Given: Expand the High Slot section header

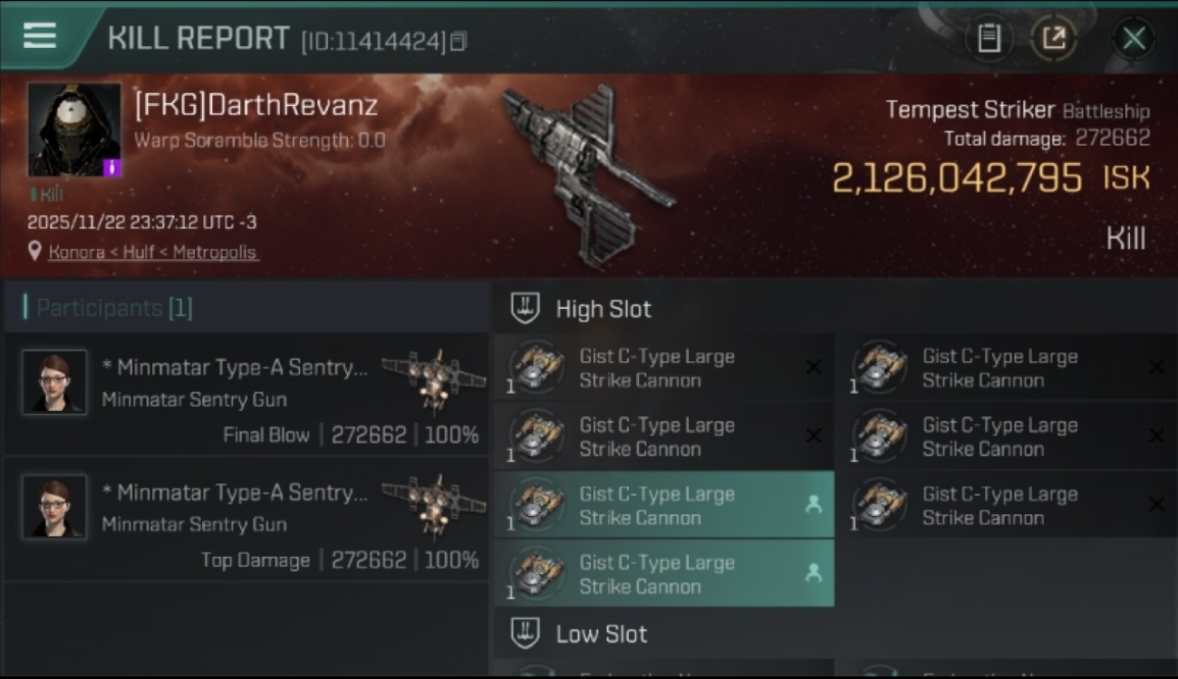Looking at the screenshot, I should click(834, 309).
